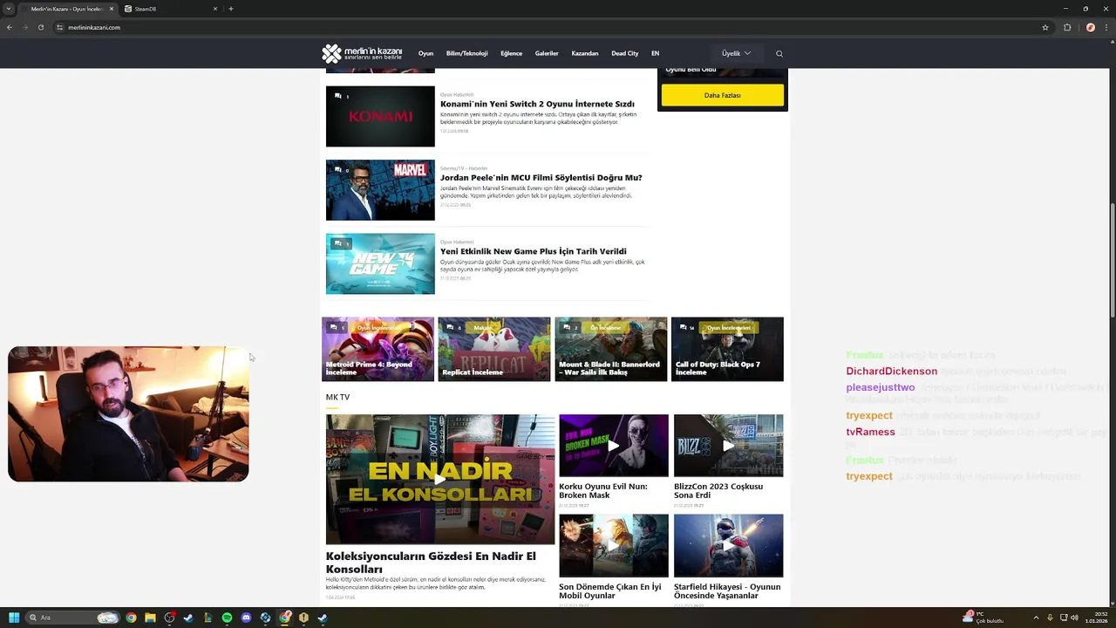The width and height of the screenshot is (1116, 628).
Task: Click the tvRamess chat username
Action: (870, 432)
